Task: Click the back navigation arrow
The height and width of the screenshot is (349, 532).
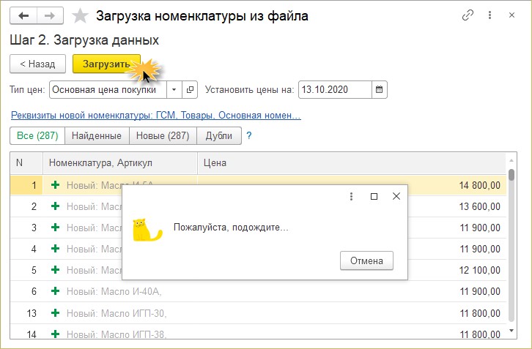Action: coord(24,15)
